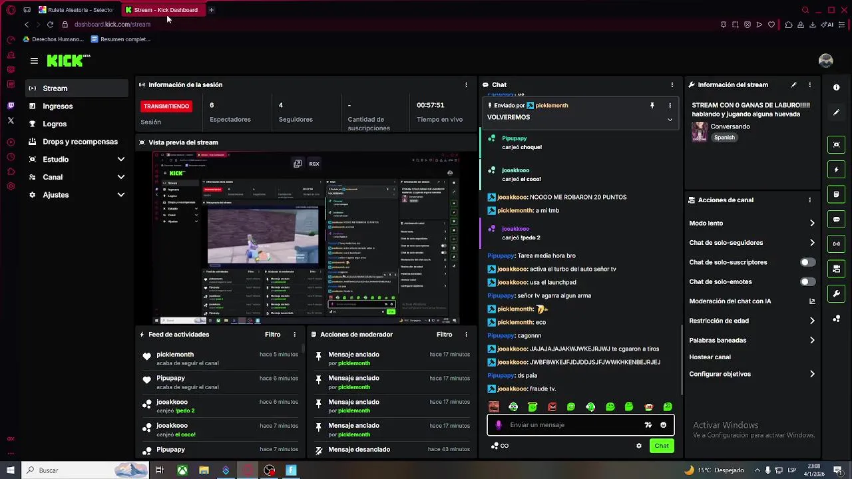The height and width of the screenshot is (479, 852).
Task: Reload page with browser refresh icon
Action: pos(50,25)
